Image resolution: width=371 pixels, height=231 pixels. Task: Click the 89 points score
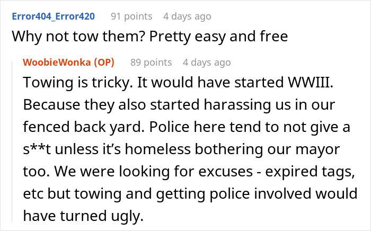click(x=151, y=63)
